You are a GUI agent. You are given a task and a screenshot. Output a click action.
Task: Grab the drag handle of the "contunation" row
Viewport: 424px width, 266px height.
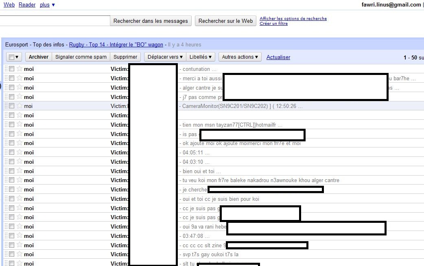[6, 69]
